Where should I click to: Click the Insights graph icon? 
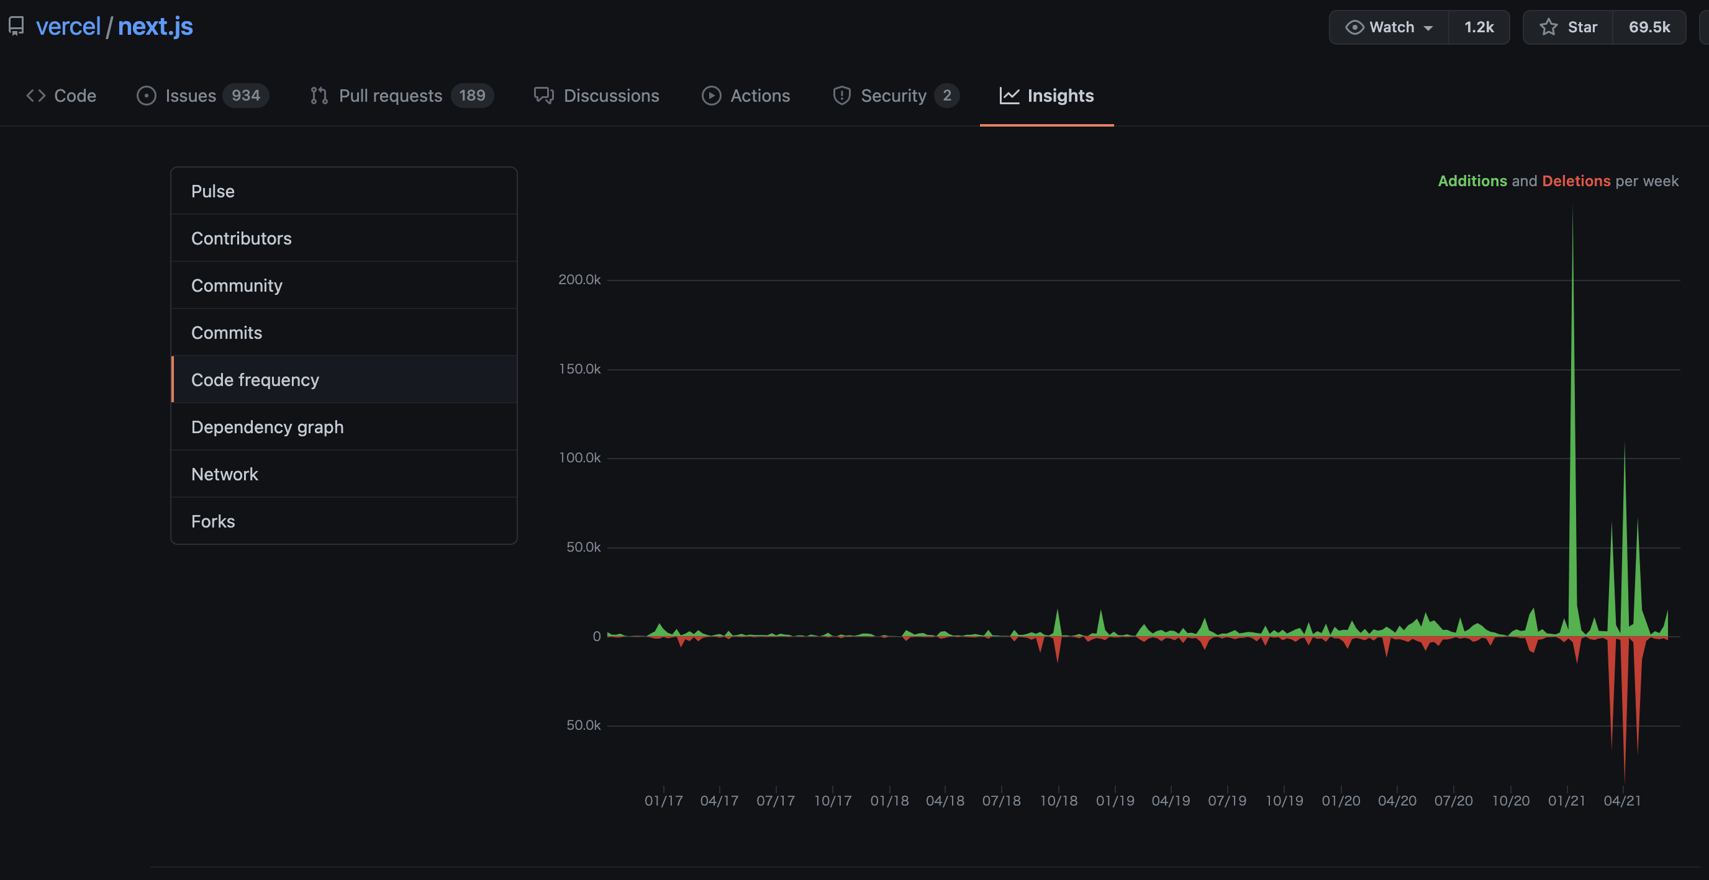pyautogui.click(x=1009, y=96)
